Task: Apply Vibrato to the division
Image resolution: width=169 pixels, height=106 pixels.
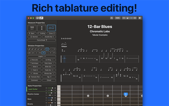Action: (34, 73)
